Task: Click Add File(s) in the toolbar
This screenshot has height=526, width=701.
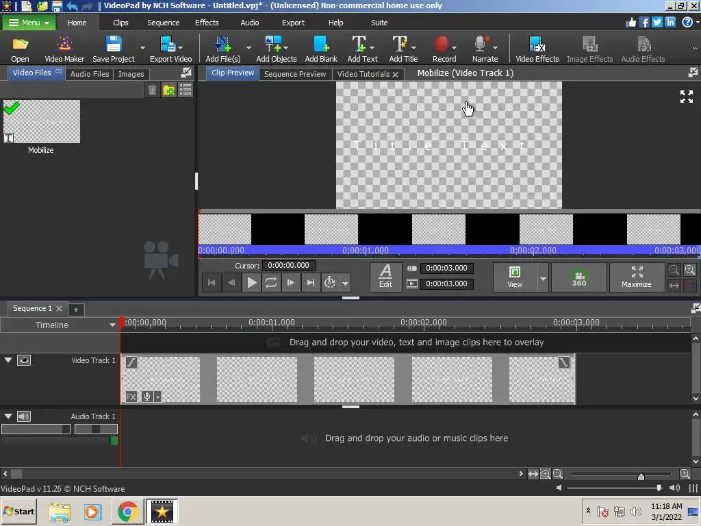Action: point(223,49)
